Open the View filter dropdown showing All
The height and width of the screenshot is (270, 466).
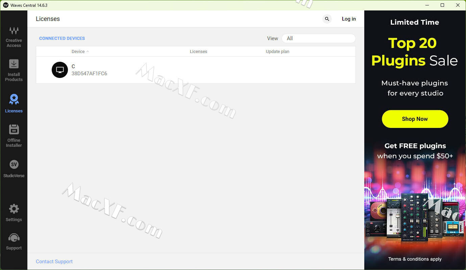(x=318, y=38)
